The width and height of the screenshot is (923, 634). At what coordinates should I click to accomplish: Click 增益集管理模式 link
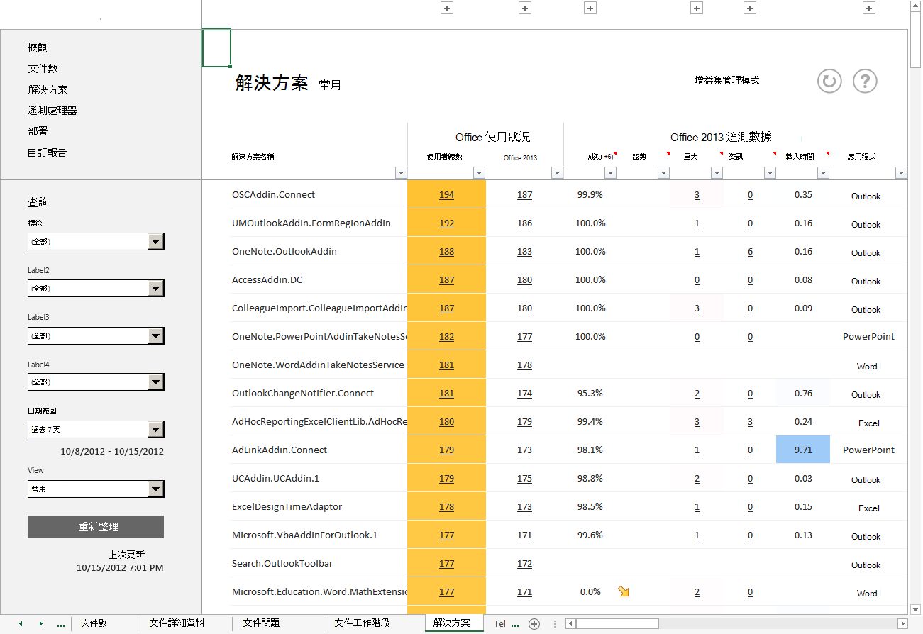pos(727,81)
